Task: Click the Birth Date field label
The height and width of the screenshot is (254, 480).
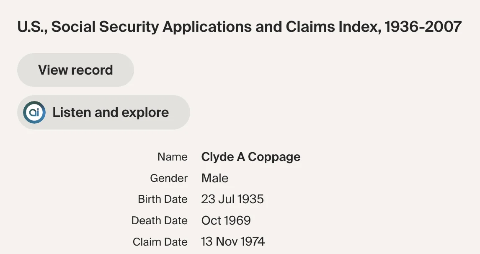Action: [163, 199]
